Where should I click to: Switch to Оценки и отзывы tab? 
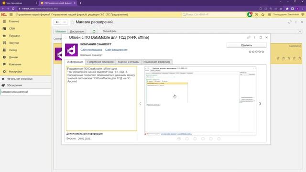tap(129, 62)
